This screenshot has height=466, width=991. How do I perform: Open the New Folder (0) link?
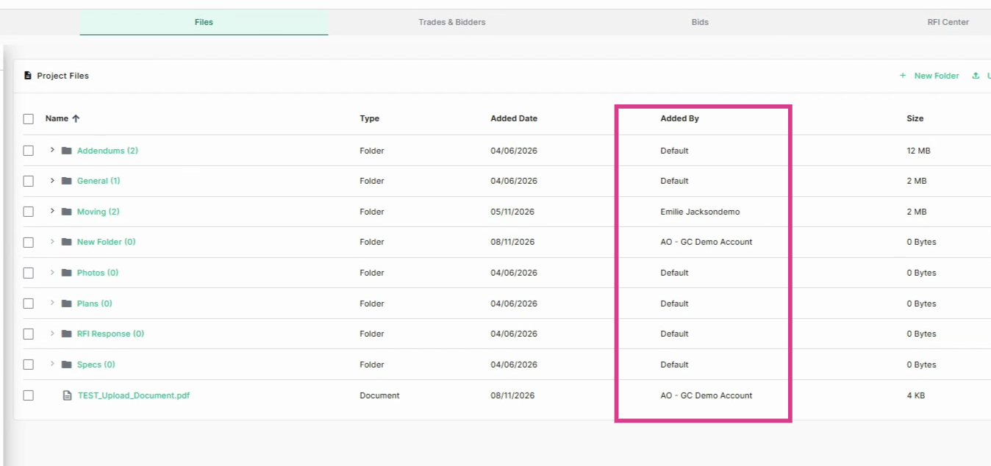[106, 242]
